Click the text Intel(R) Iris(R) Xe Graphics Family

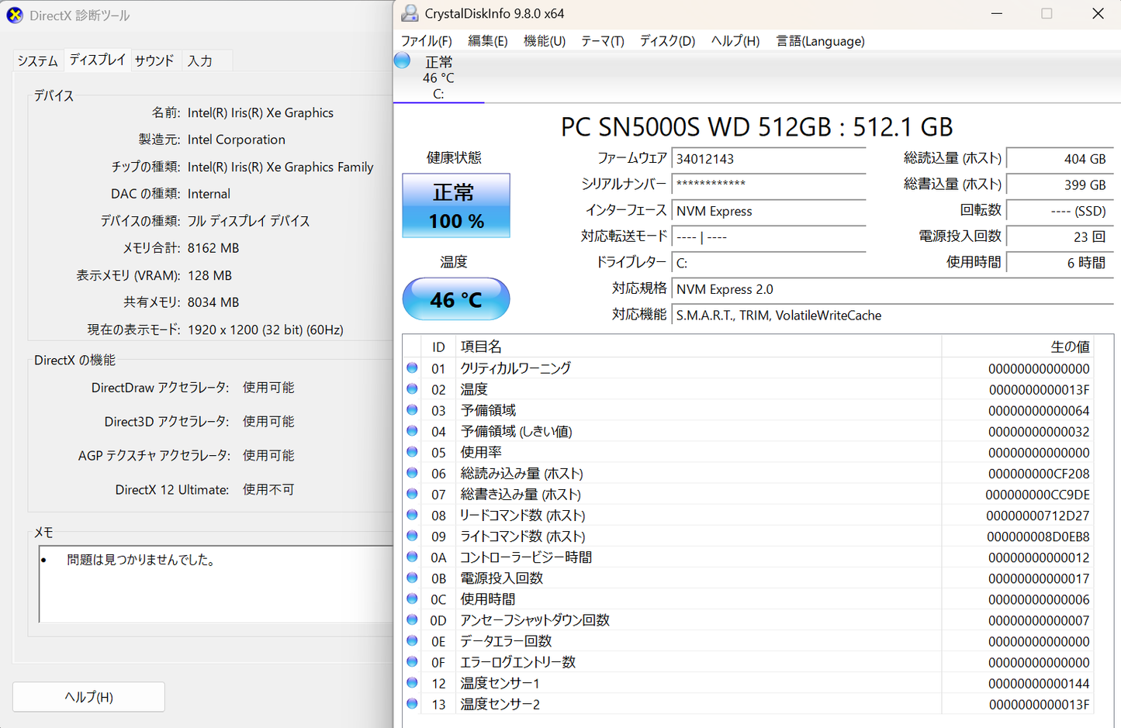pyautogui.click(x=280, y=167)
